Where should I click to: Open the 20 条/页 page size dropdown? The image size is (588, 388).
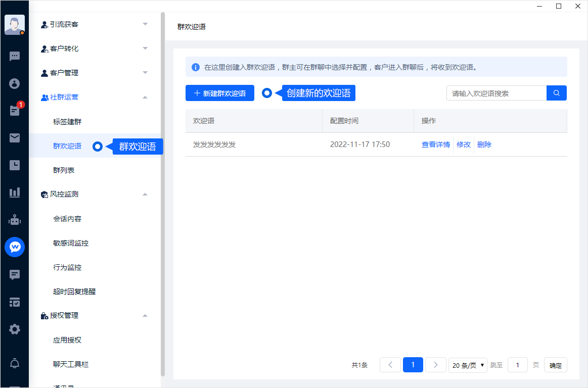point(468,365)
